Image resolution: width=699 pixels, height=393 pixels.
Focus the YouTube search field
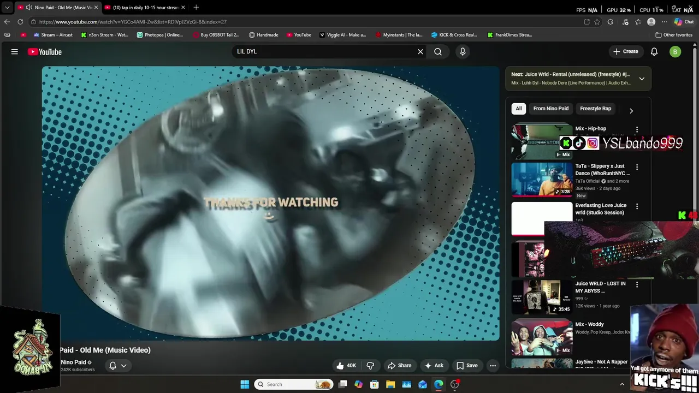(325, 51)
